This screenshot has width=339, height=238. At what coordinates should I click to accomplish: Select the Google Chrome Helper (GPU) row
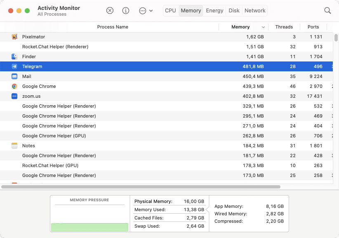(166, 136)
